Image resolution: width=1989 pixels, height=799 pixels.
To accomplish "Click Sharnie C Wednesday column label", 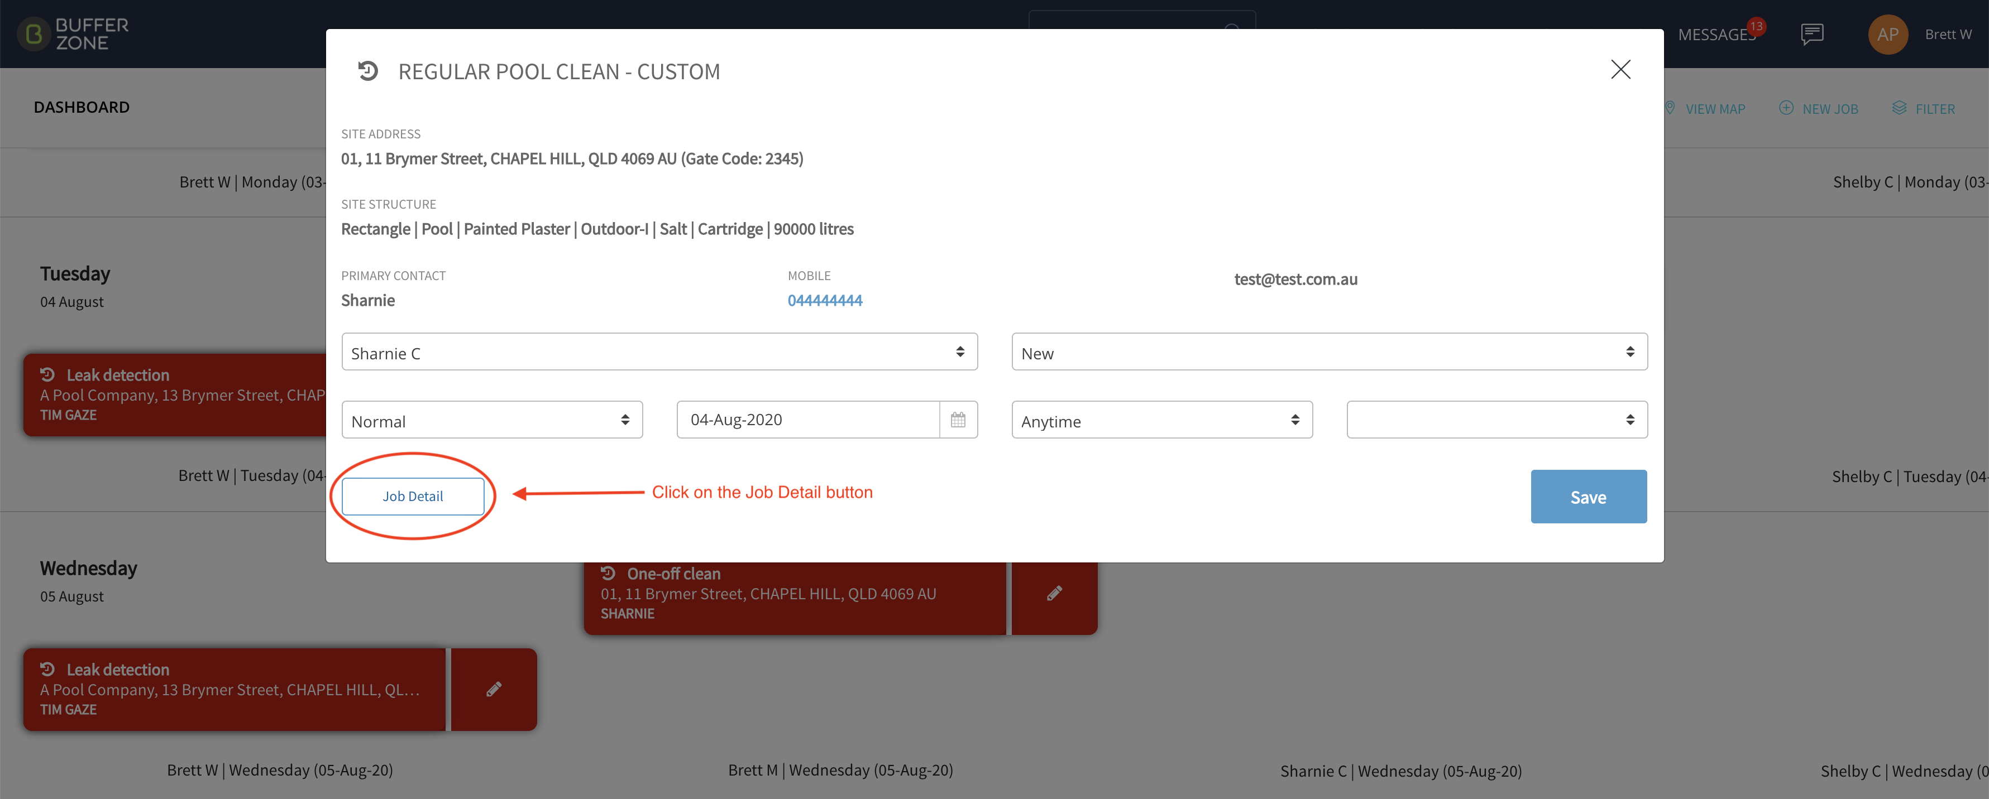I will coord(1402,771).
